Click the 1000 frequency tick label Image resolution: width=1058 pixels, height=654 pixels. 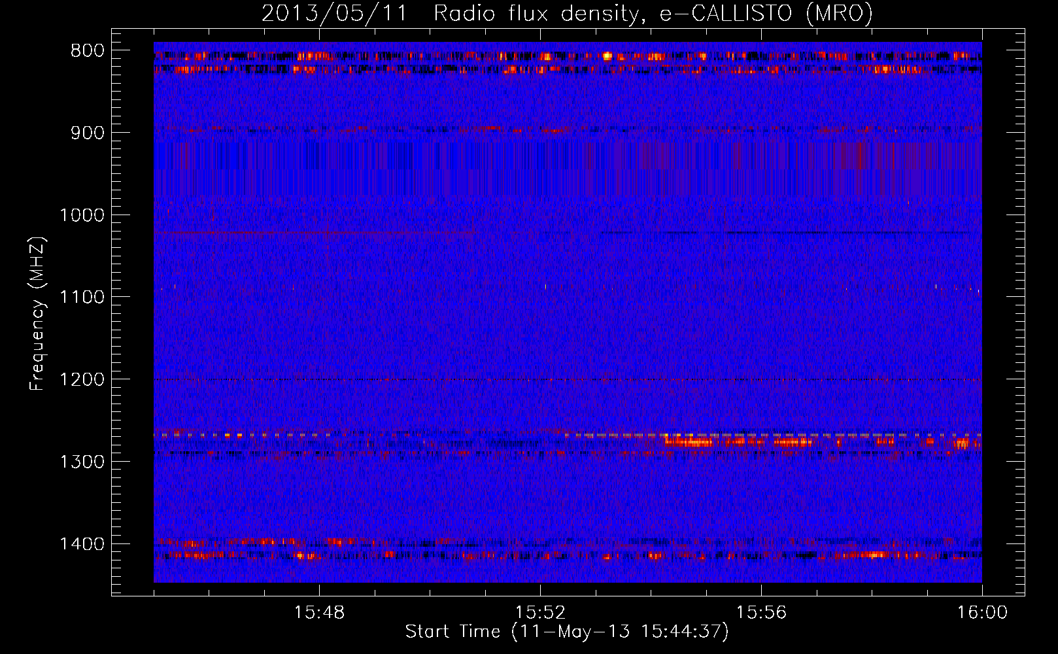tap(82, 215)
